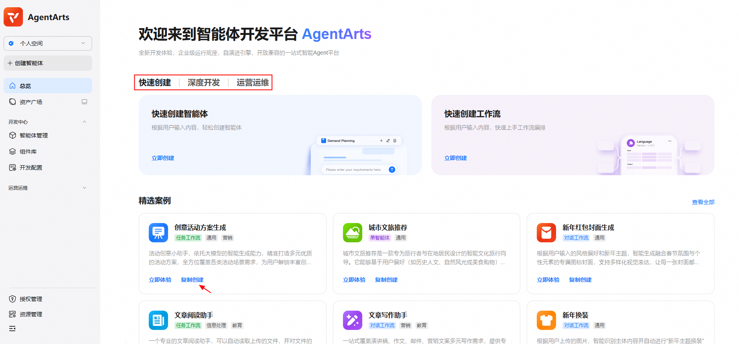Viewport: 739px width, 344px height.
Task: Collapse the sidebar with the bottom icon
Action: 12,329
